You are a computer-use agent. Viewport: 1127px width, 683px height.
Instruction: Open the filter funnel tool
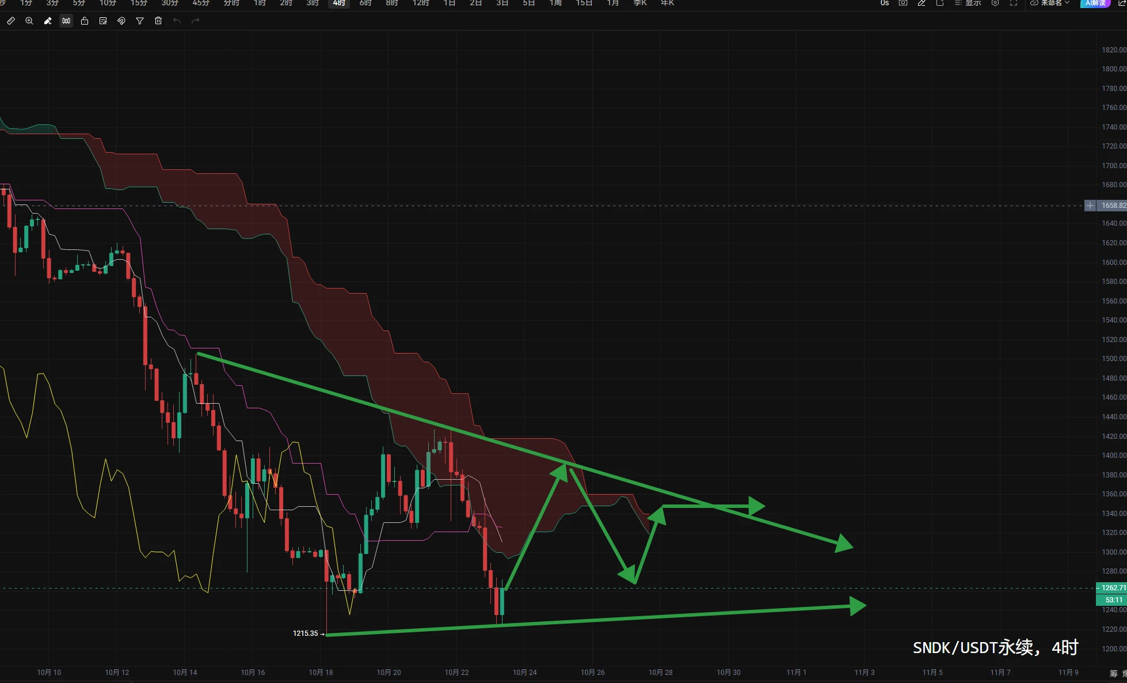[140, 21]
